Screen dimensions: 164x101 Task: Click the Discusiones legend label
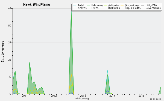click(x=132, y=5)
